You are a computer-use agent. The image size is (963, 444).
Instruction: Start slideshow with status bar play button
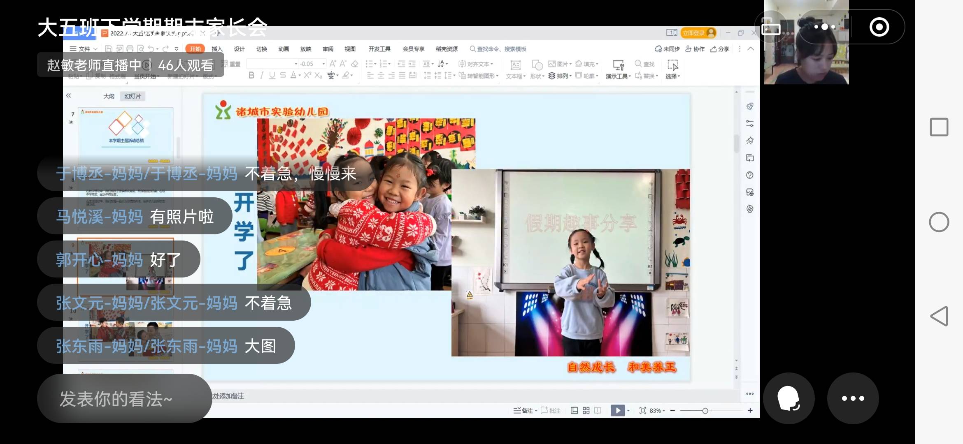point(617,410)
